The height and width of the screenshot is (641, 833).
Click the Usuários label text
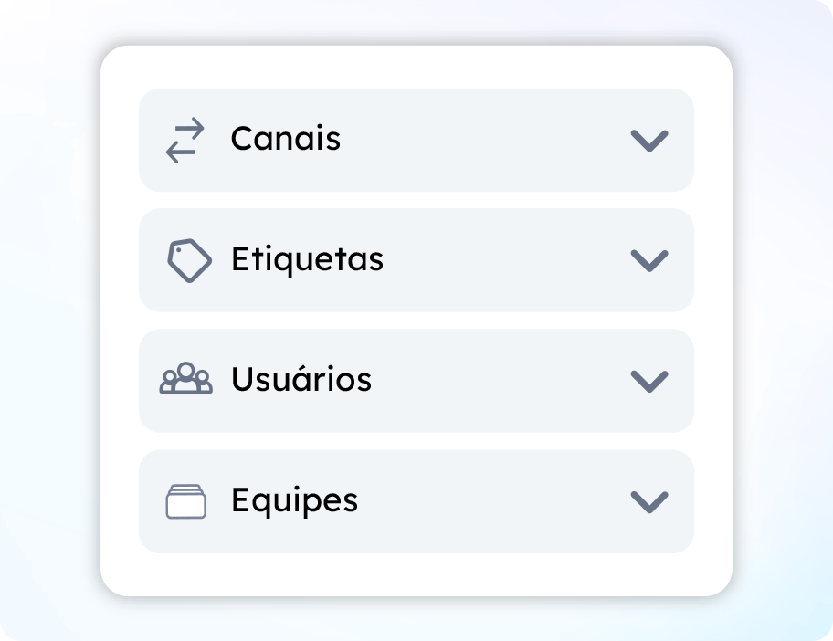(x=301, y=379)
